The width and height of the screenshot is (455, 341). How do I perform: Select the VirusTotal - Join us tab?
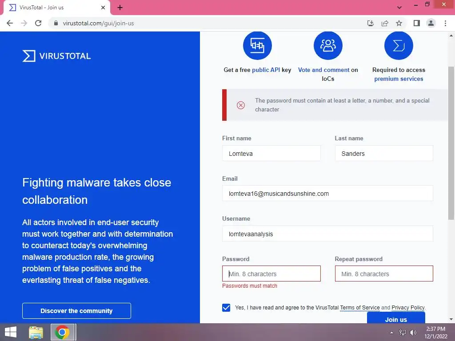click(x=56, y=8)
